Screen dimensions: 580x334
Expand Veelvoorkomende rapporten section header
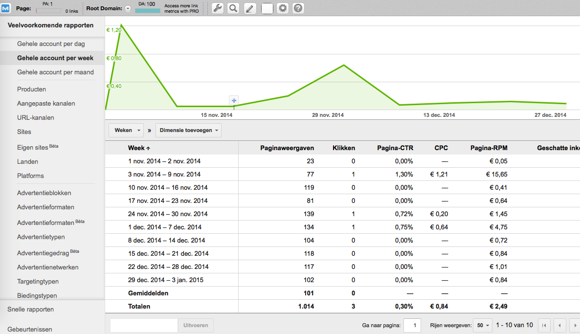click(51, 25)
